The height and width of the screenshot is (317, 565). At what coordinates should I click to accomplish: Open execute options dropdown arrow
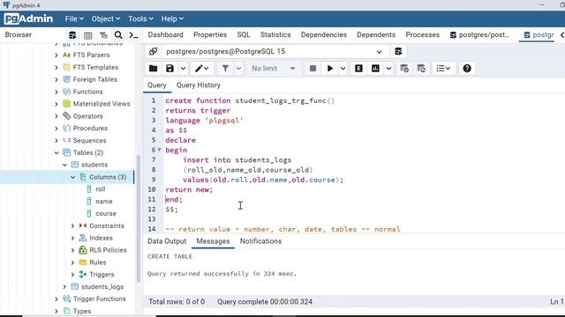[x=343, y=69]
